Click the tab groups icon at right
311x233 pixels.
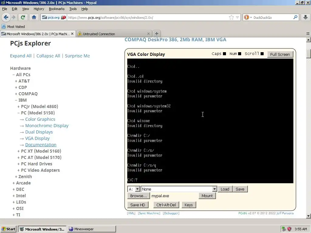click(308, 34)
